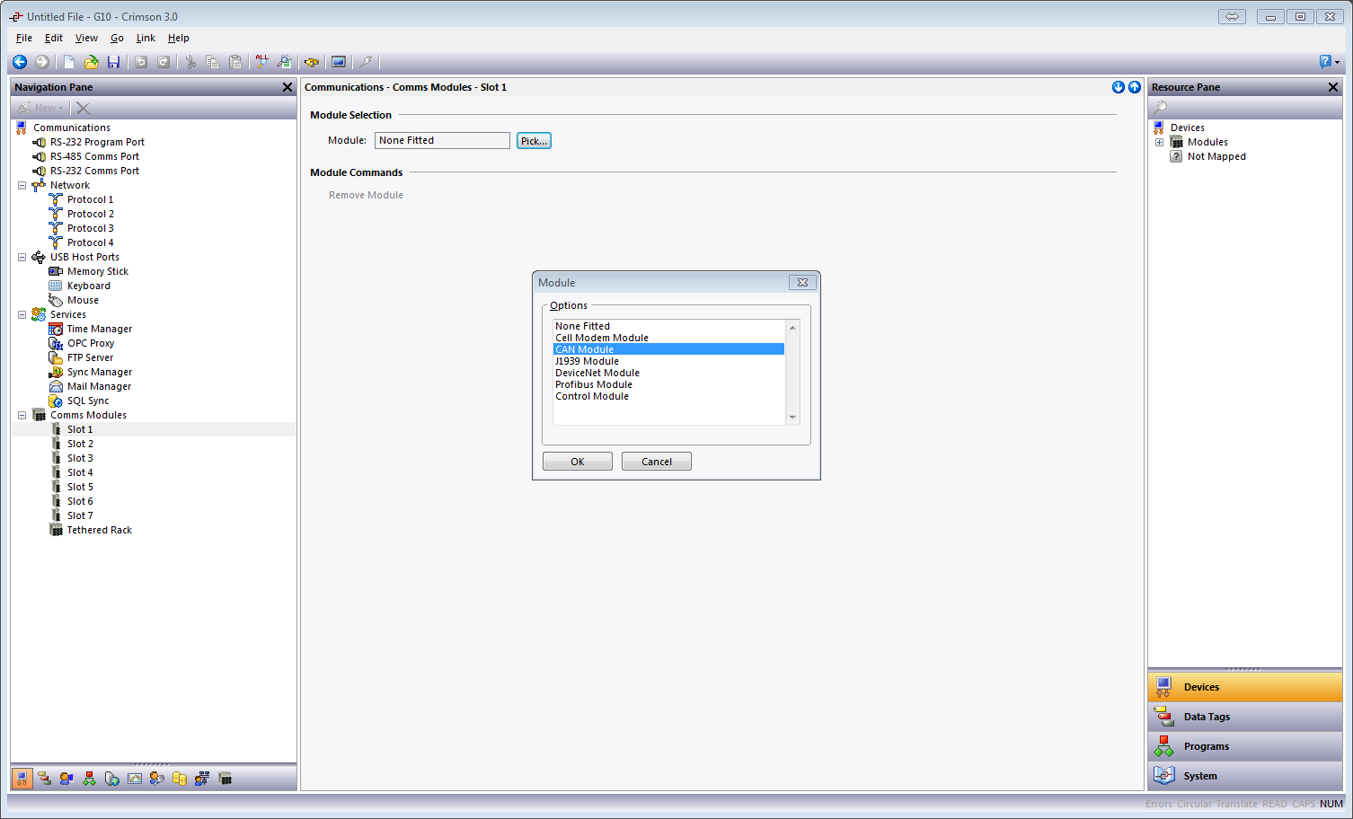Choose DeviceNet Module option
The image size is (1353, 819).
click(668, 373)
